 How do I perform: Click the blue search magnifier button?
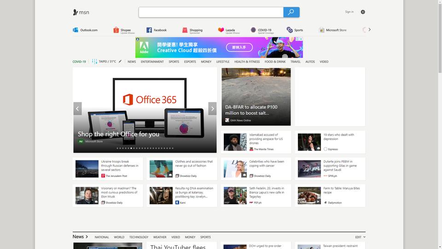pos(291,12)
